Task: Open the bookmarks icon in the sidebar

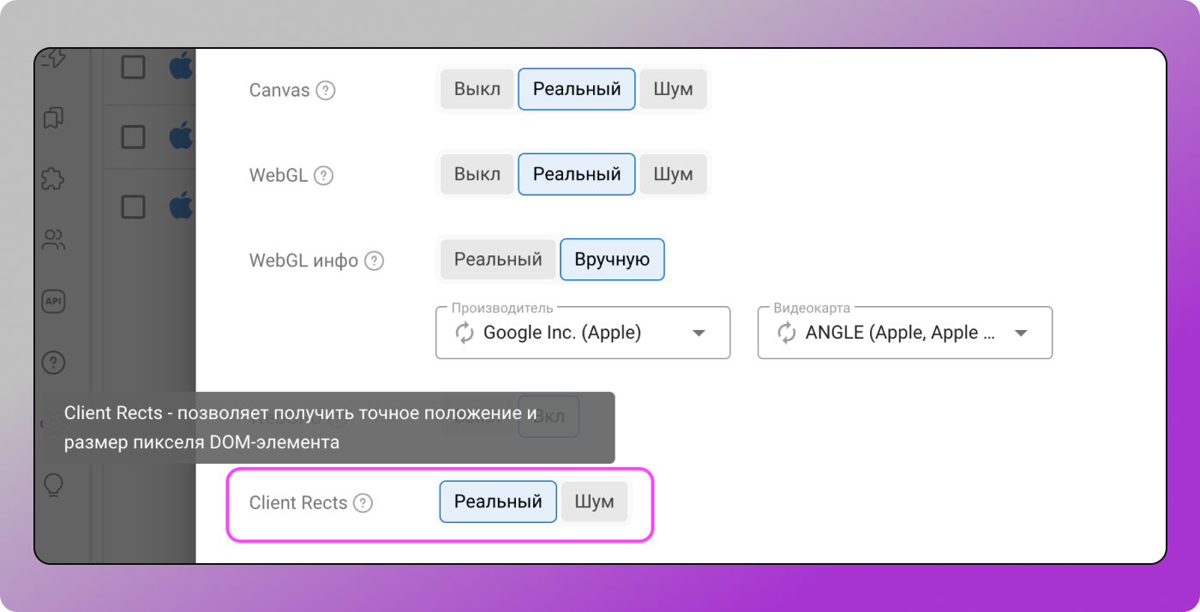Action: pos(53,118)
